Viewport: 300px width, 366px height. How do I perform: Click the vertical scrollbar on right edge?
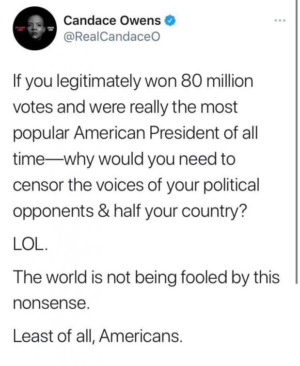297,142
